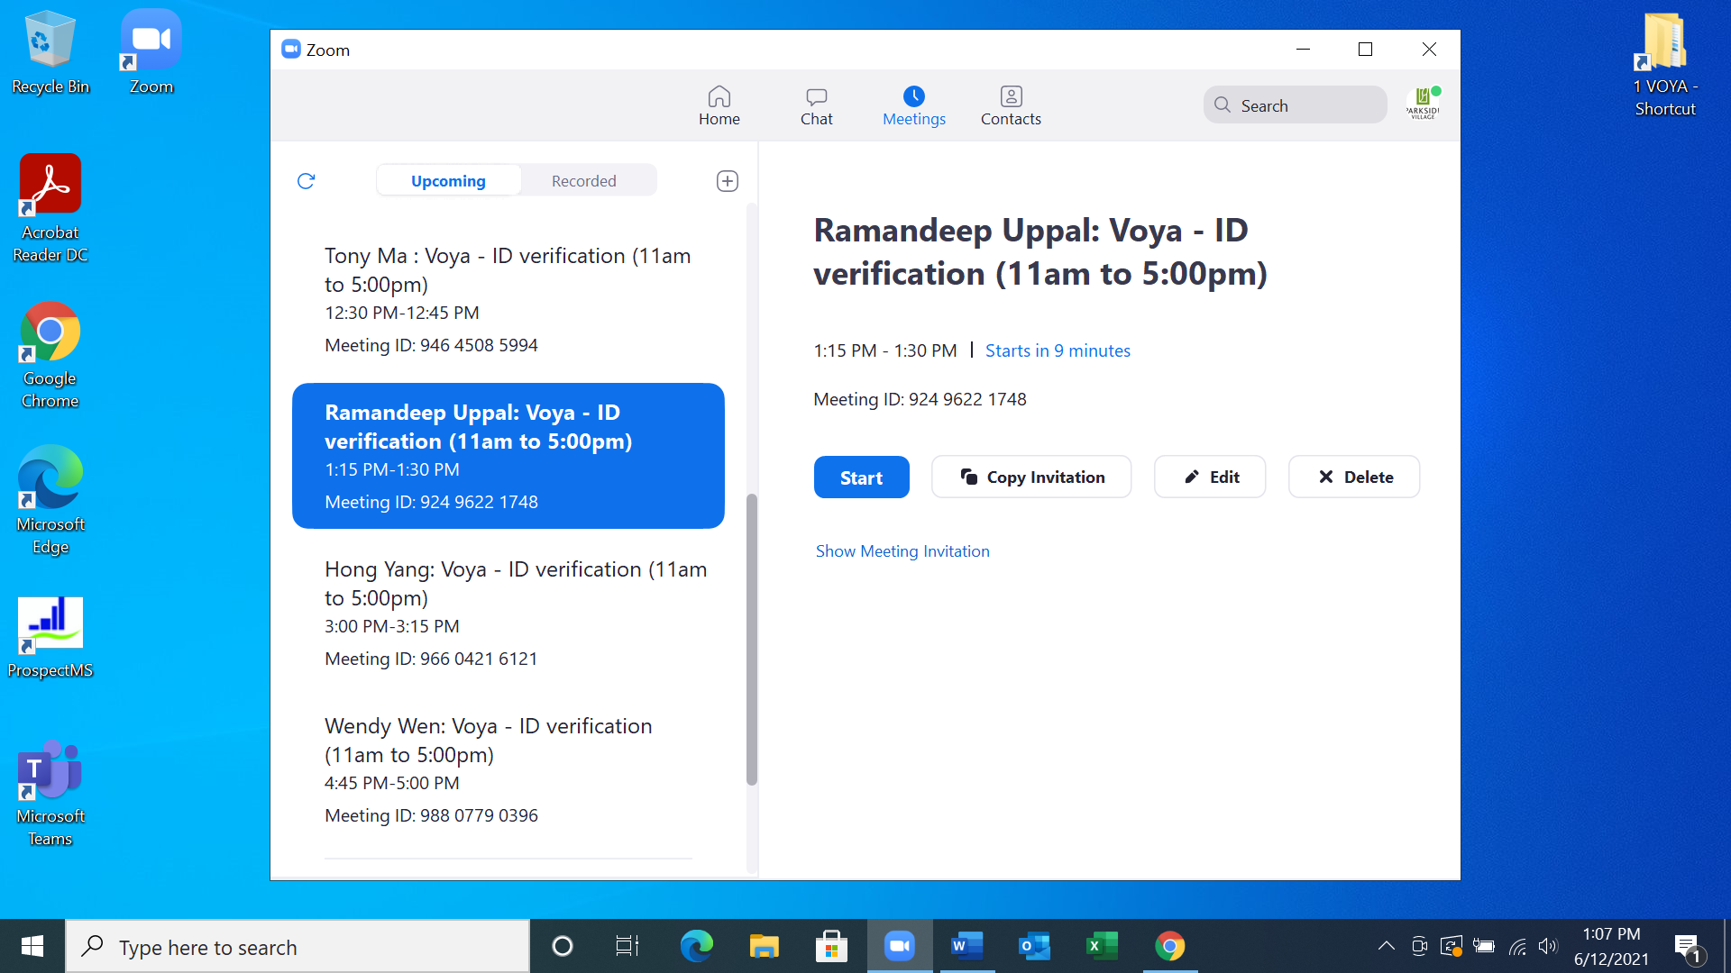
Task: Open the Home tab in Zoom
Action: coord(719,105)
